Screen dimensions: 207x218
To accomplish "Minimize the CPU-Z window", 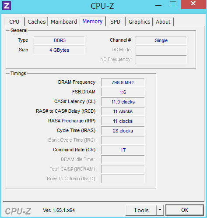I will tap(158, 6).
